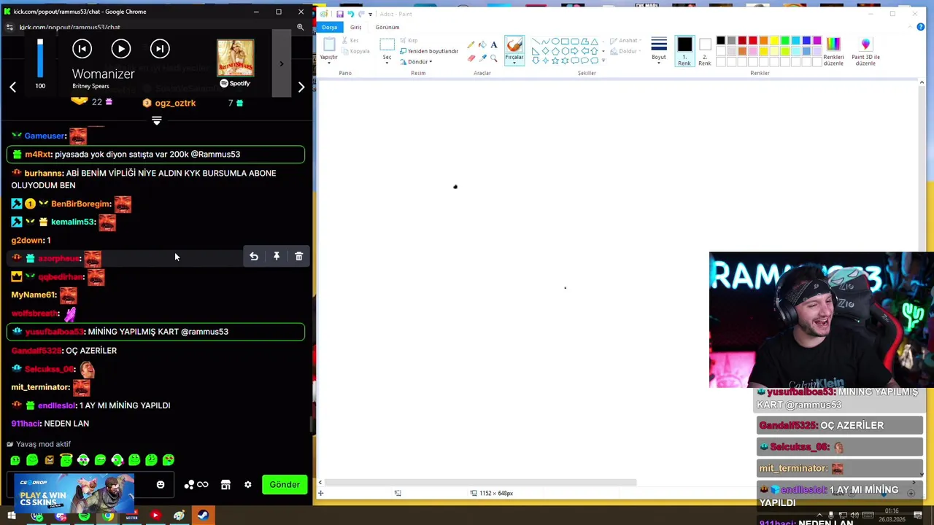This screenshot has width=934, height=525.
Task: Switch to the Görünüm tab in Paint
Action: pyautogui.click(x=387, y=27)
